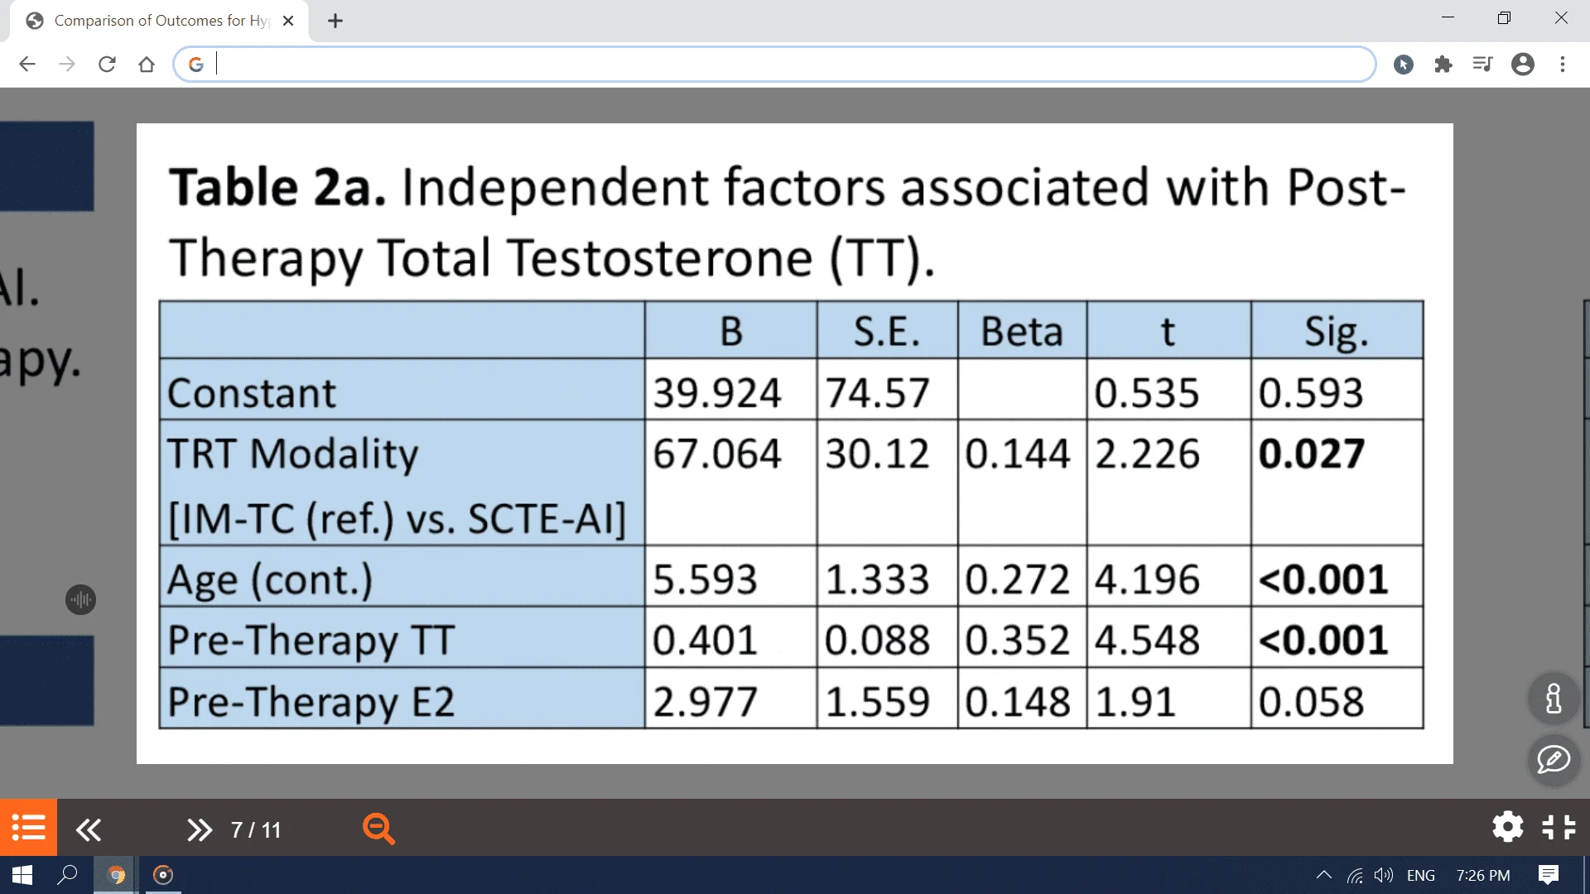Open the recorder app in taskbar
1590x894 pixels.
pyautogui.click(x=163, y=875)
